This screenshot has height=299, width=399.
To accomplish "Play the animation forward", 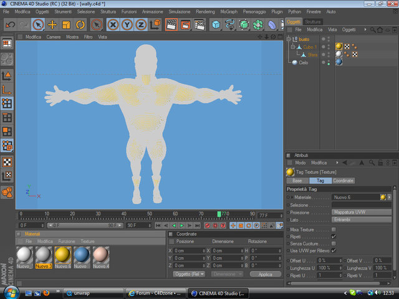I will click(181, 225).
